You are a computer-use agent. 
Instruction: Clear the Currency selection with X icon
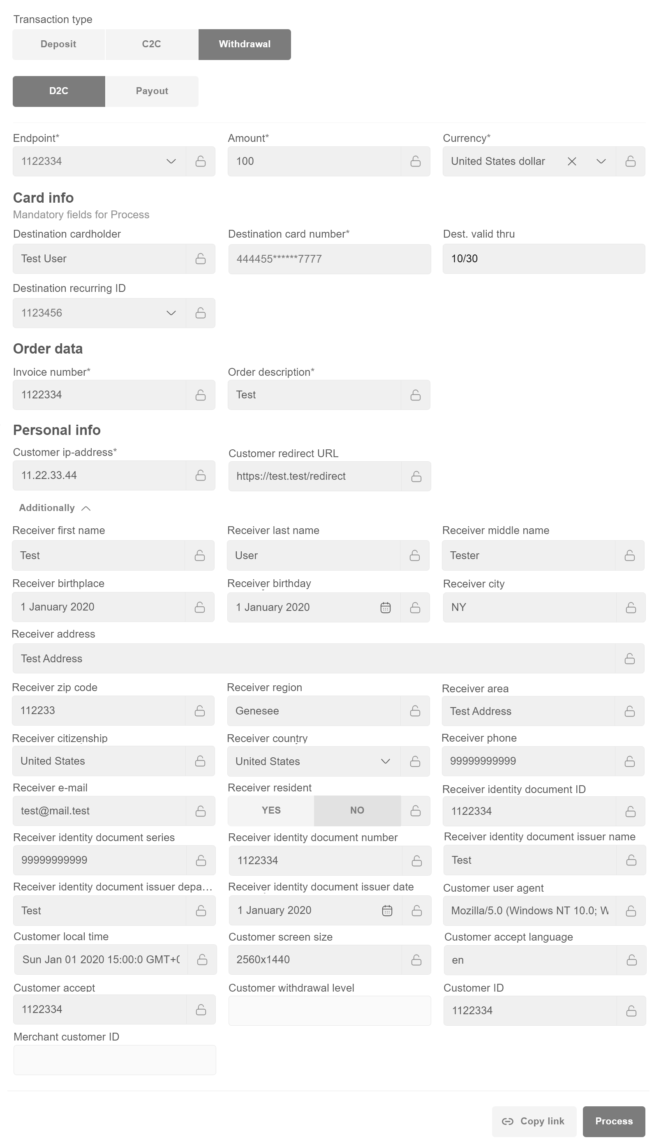tap(571, 161)
